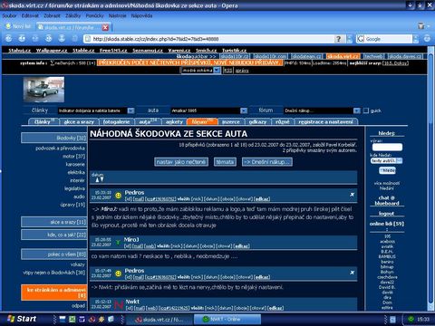Toggle the quick checkbox
435x326 pixels.
(366, 110)
